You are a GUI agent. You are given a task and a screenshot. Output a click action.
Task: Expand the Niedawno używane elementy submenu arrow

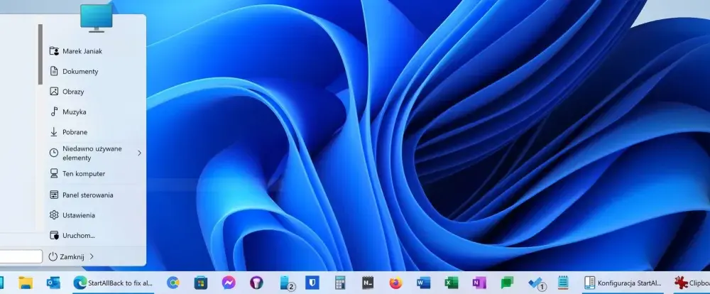coord(139,153)
